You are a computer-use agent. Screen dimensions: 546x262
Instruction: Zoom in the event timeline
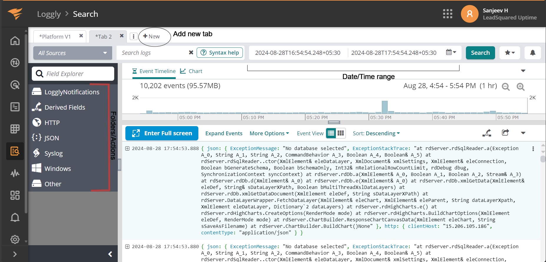(x=520, y=87)
